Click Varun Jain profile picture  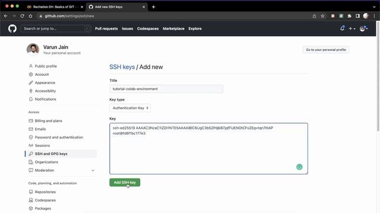pos(33,49)
